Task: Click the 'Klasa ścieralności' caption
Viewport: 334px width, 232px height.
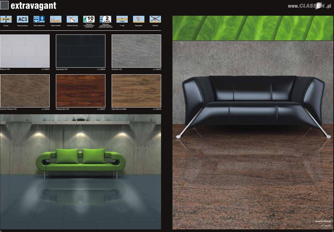Action: click(x=23, y=25)
